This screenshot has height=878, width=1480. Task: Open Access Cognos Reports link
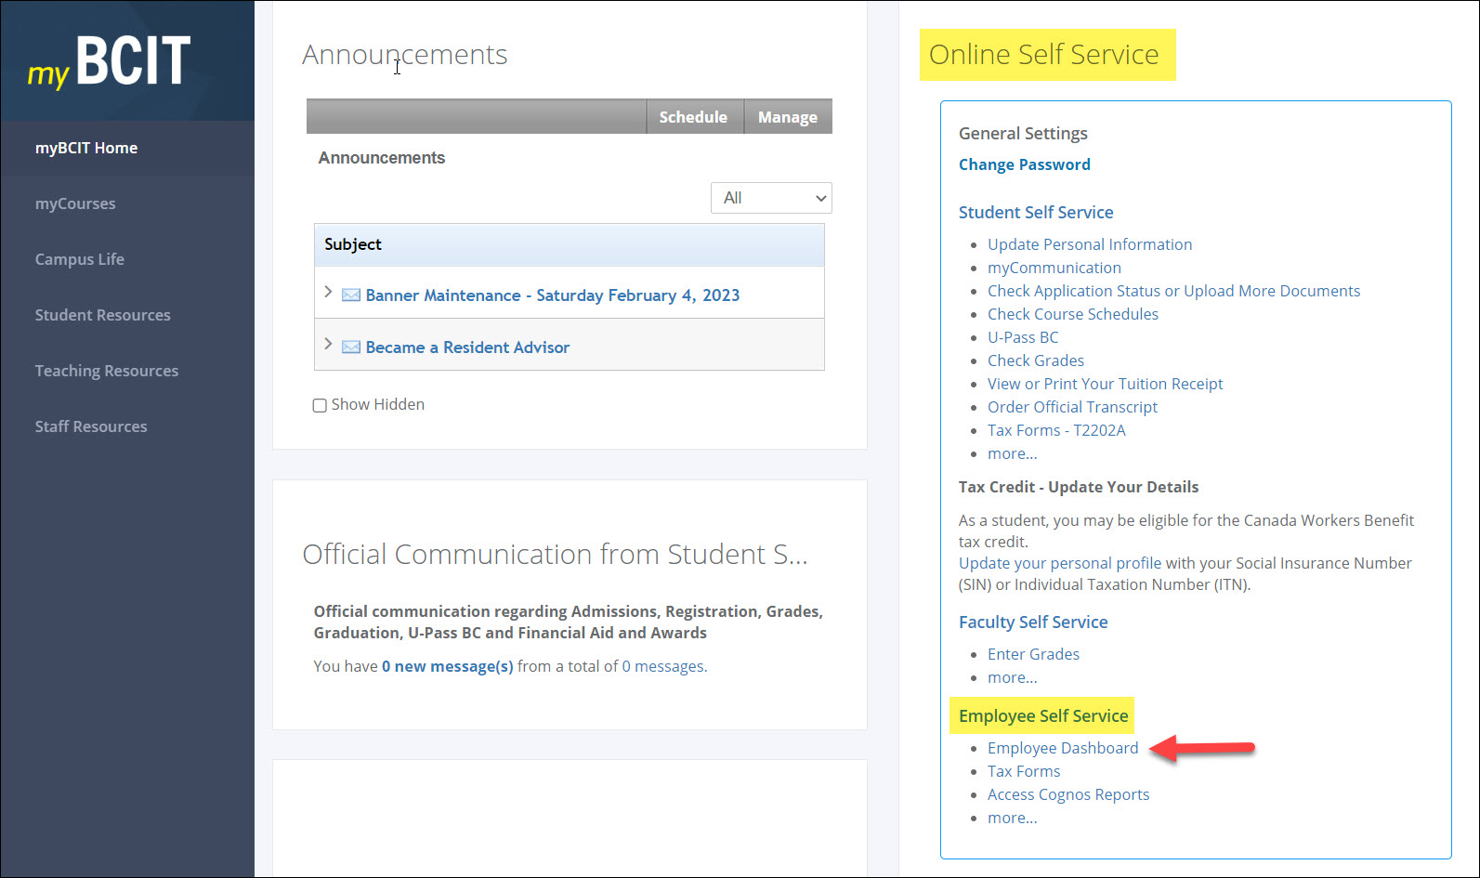pos(1067,794)
